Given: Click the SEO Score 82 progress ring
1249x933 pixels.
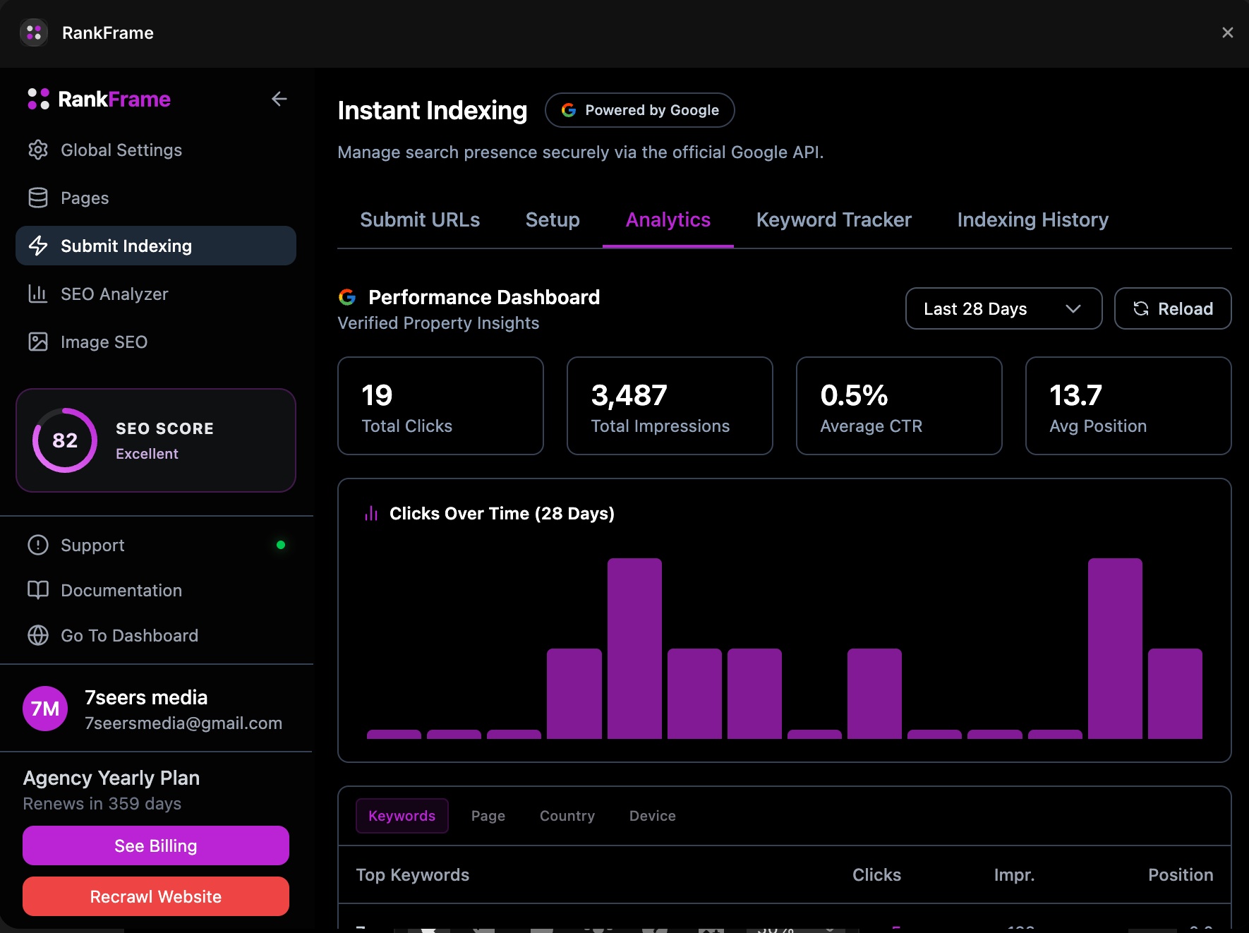Looking at the screenshot, I should click(66, 440).
